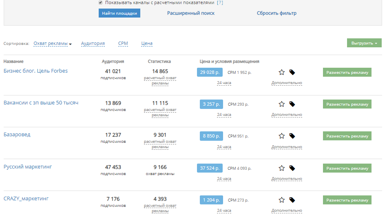Favorite the CRAZY_маркетинг channel with star

[281, 200]
